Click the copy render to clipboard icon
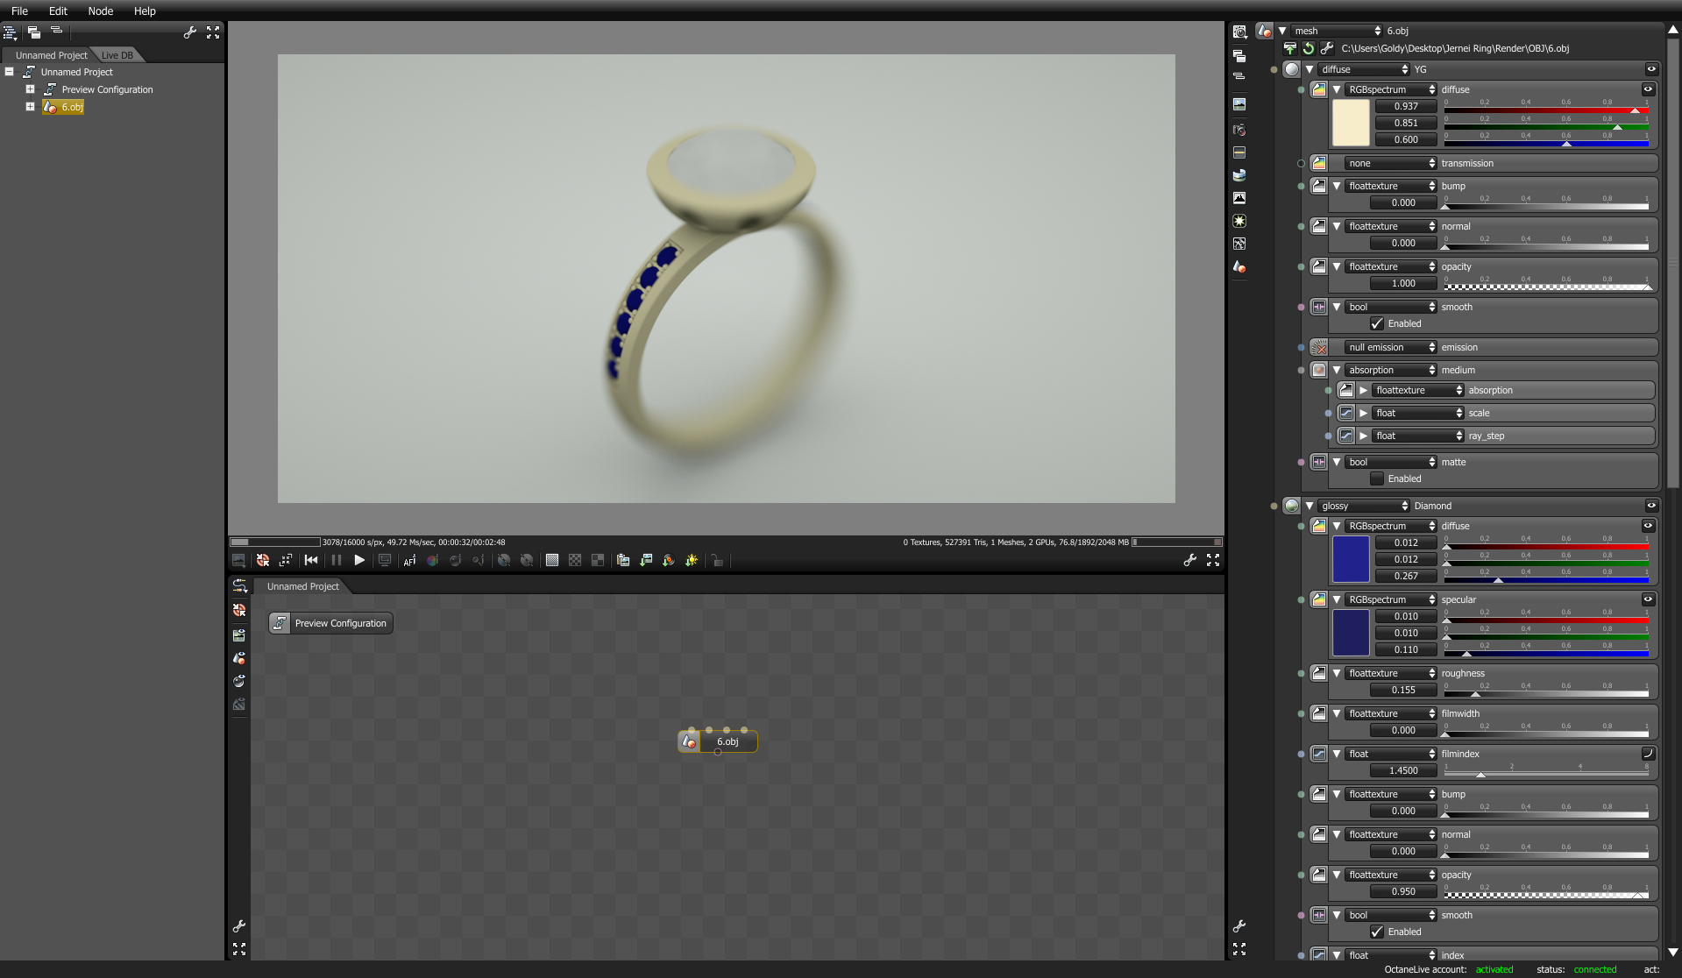This screenshot has height=978, width=1682. click(x=623, y=560)
